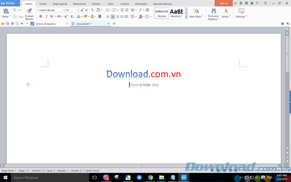
Task: Click the save disk quick-access icon
Action: 8,24
